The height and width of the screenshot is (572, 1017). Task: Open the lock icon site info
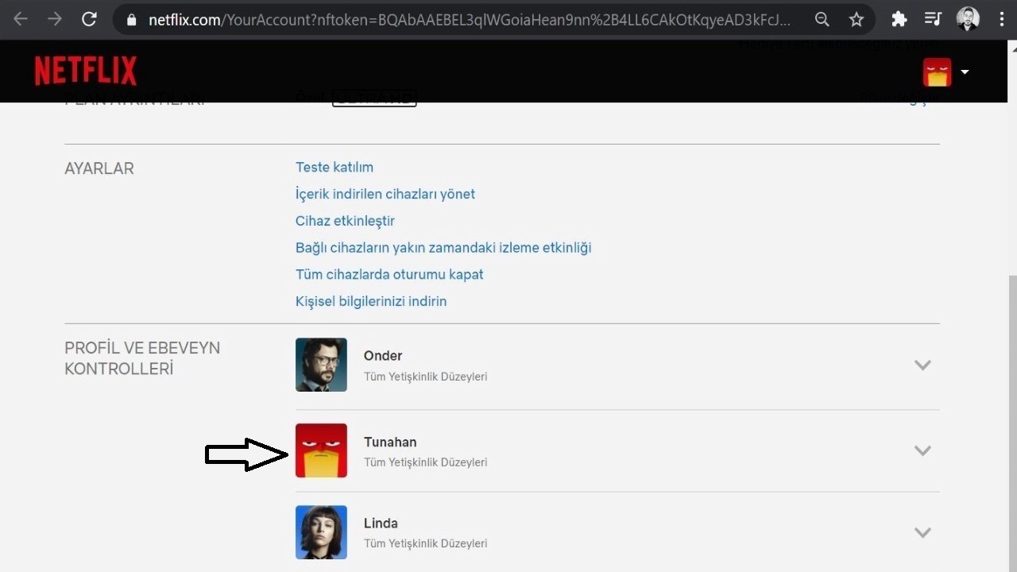[x=132, y=20]
